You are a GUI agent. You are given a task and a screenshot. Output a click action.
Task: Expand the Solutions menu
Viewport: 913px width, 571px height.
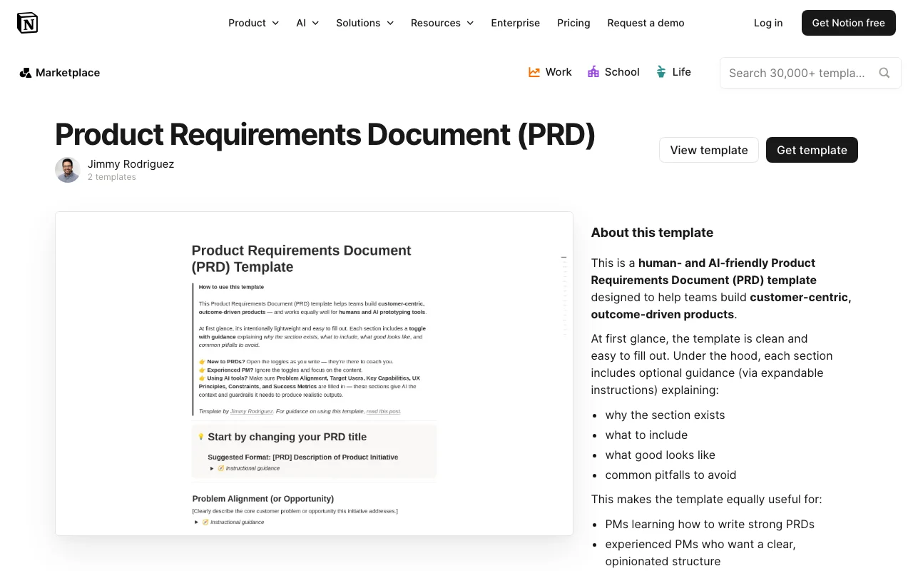tap(365, 23)
